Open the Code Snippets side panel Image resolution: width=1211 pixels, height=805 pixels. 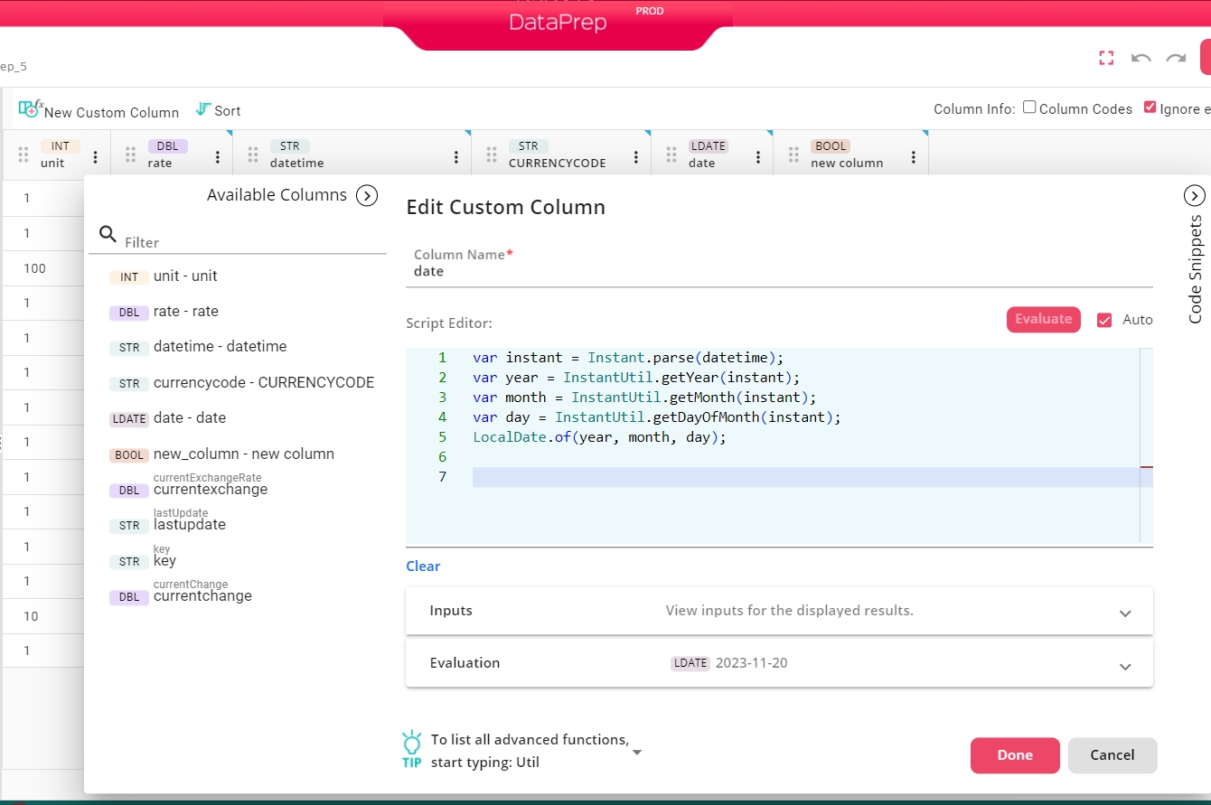point(1194,195)
